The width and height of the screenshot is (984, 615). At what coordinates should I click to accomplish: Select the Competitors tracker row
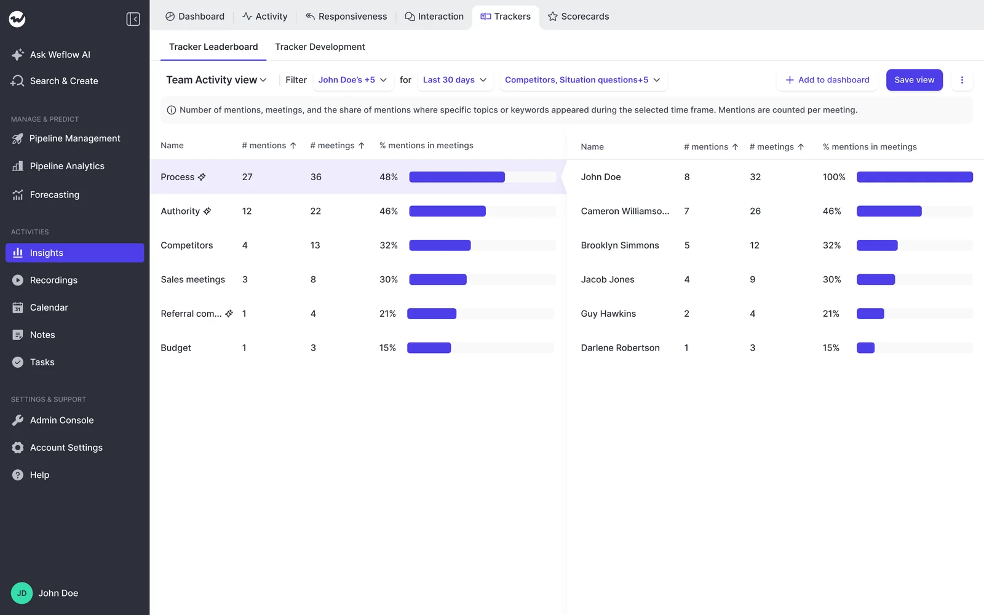[358, 245]
